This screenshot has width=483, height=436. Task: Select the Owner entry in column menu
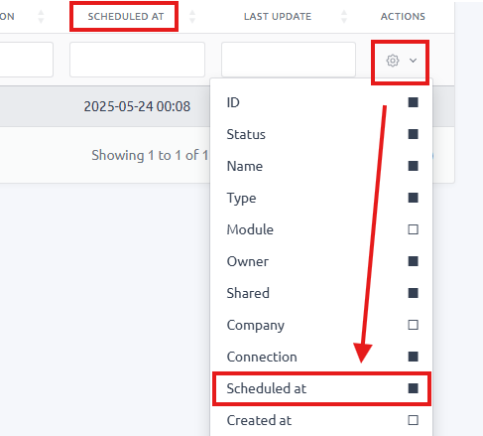point(321,261)
